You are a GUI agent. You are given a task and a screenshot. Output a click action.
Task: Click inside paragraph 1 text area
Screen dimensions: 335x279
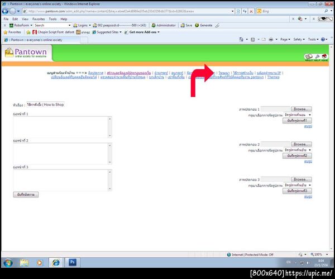click(62, 127)
